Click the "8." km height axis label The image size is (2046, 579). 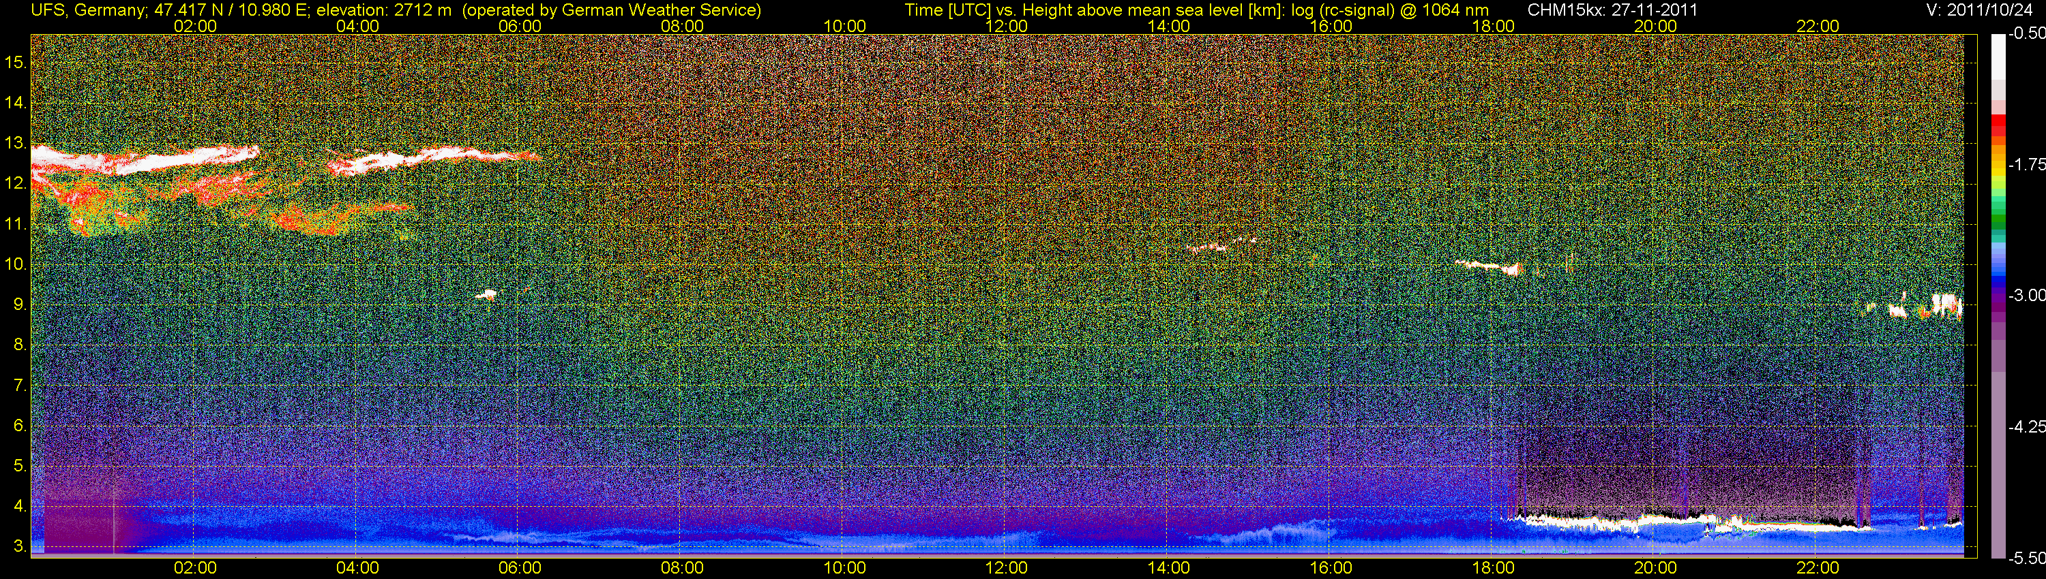coord(20,345)
